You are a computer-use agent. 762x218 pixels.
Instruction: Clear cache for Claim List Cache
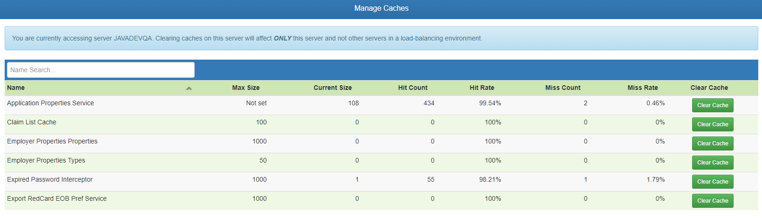pyautogui.click(x=712, y=124)
